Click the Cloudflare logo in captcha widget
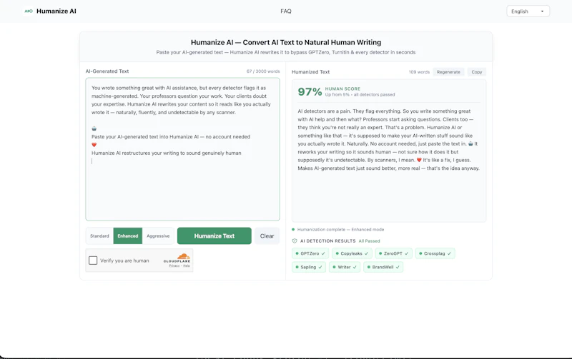 point(177,258)
